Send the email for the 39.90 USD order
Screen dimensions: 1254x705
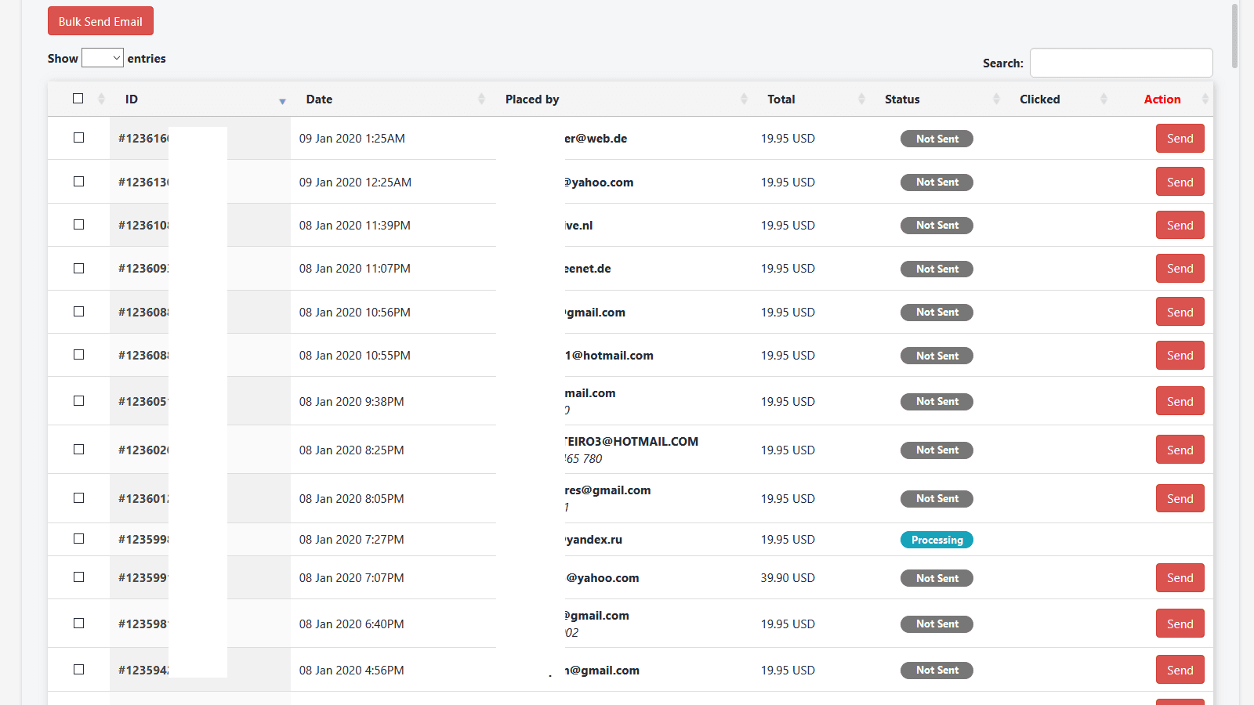1180,577
